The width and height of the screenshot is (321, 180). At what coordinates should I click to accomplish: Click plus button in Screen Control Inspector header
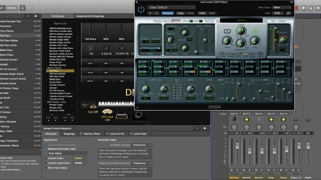(197, 128)
